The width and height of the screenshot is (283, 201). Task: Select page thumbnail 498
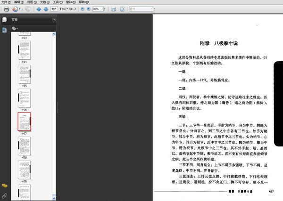click(25, 146)
